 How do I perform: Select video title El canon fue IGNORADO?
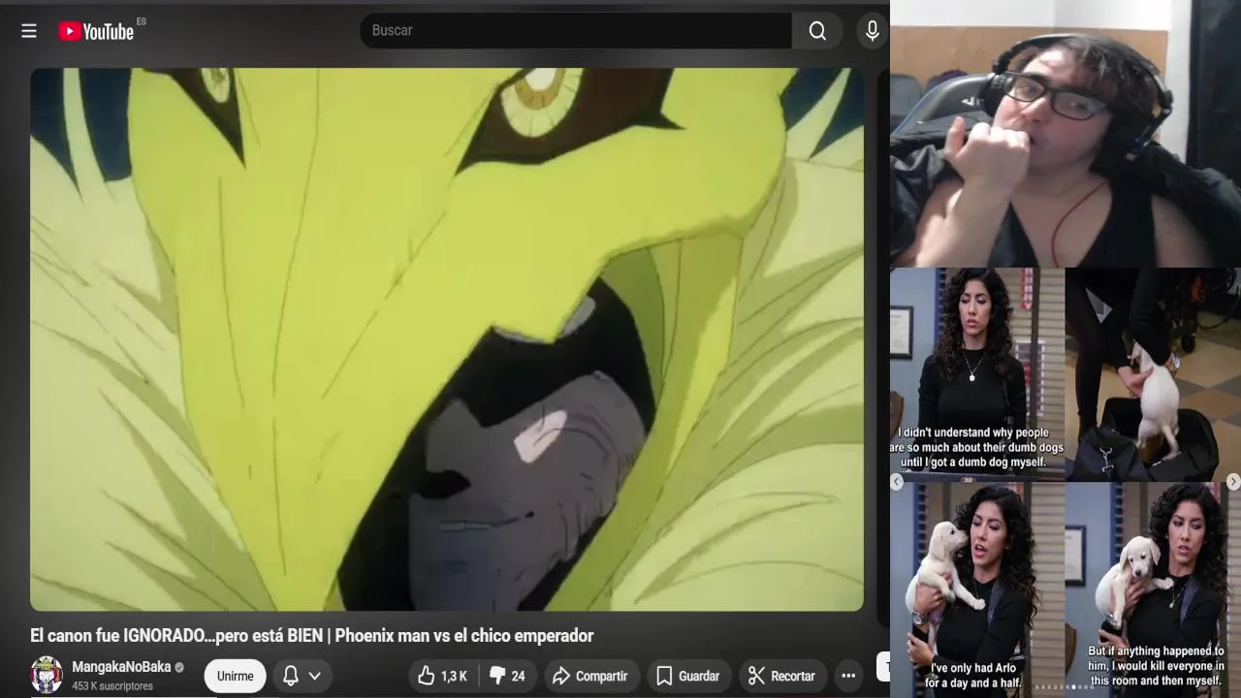click(311, 636)
